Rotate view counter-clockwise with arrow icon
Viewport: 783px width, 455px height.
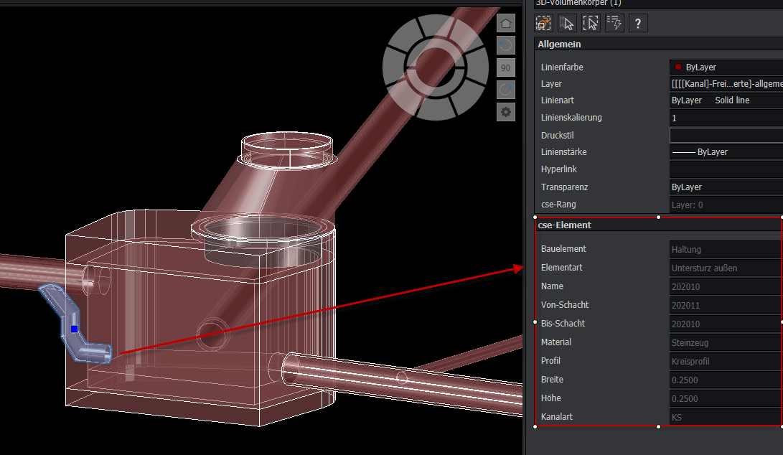point(506,46)
